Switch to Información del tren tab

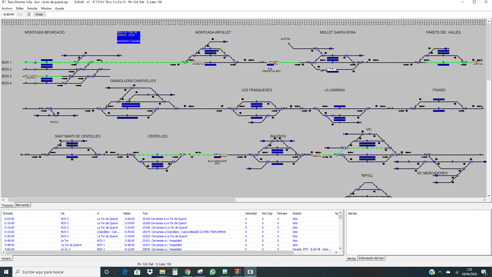pyautogui.click(x=371, y=258)
